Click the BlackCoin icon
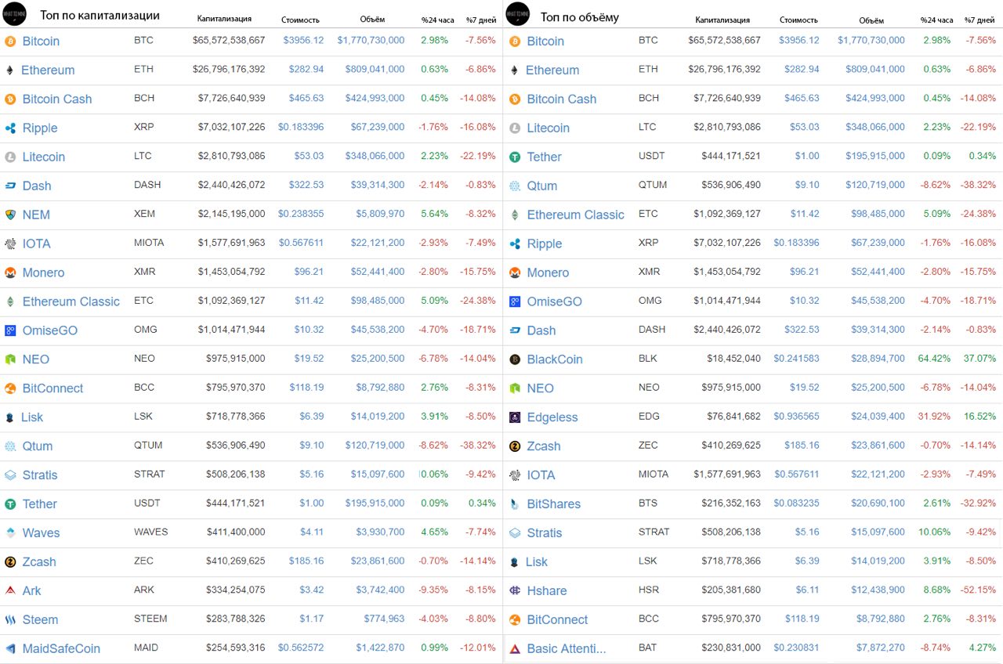This screenshot has height=664, width=1003. pyautogui.click(x=515, y=359)
